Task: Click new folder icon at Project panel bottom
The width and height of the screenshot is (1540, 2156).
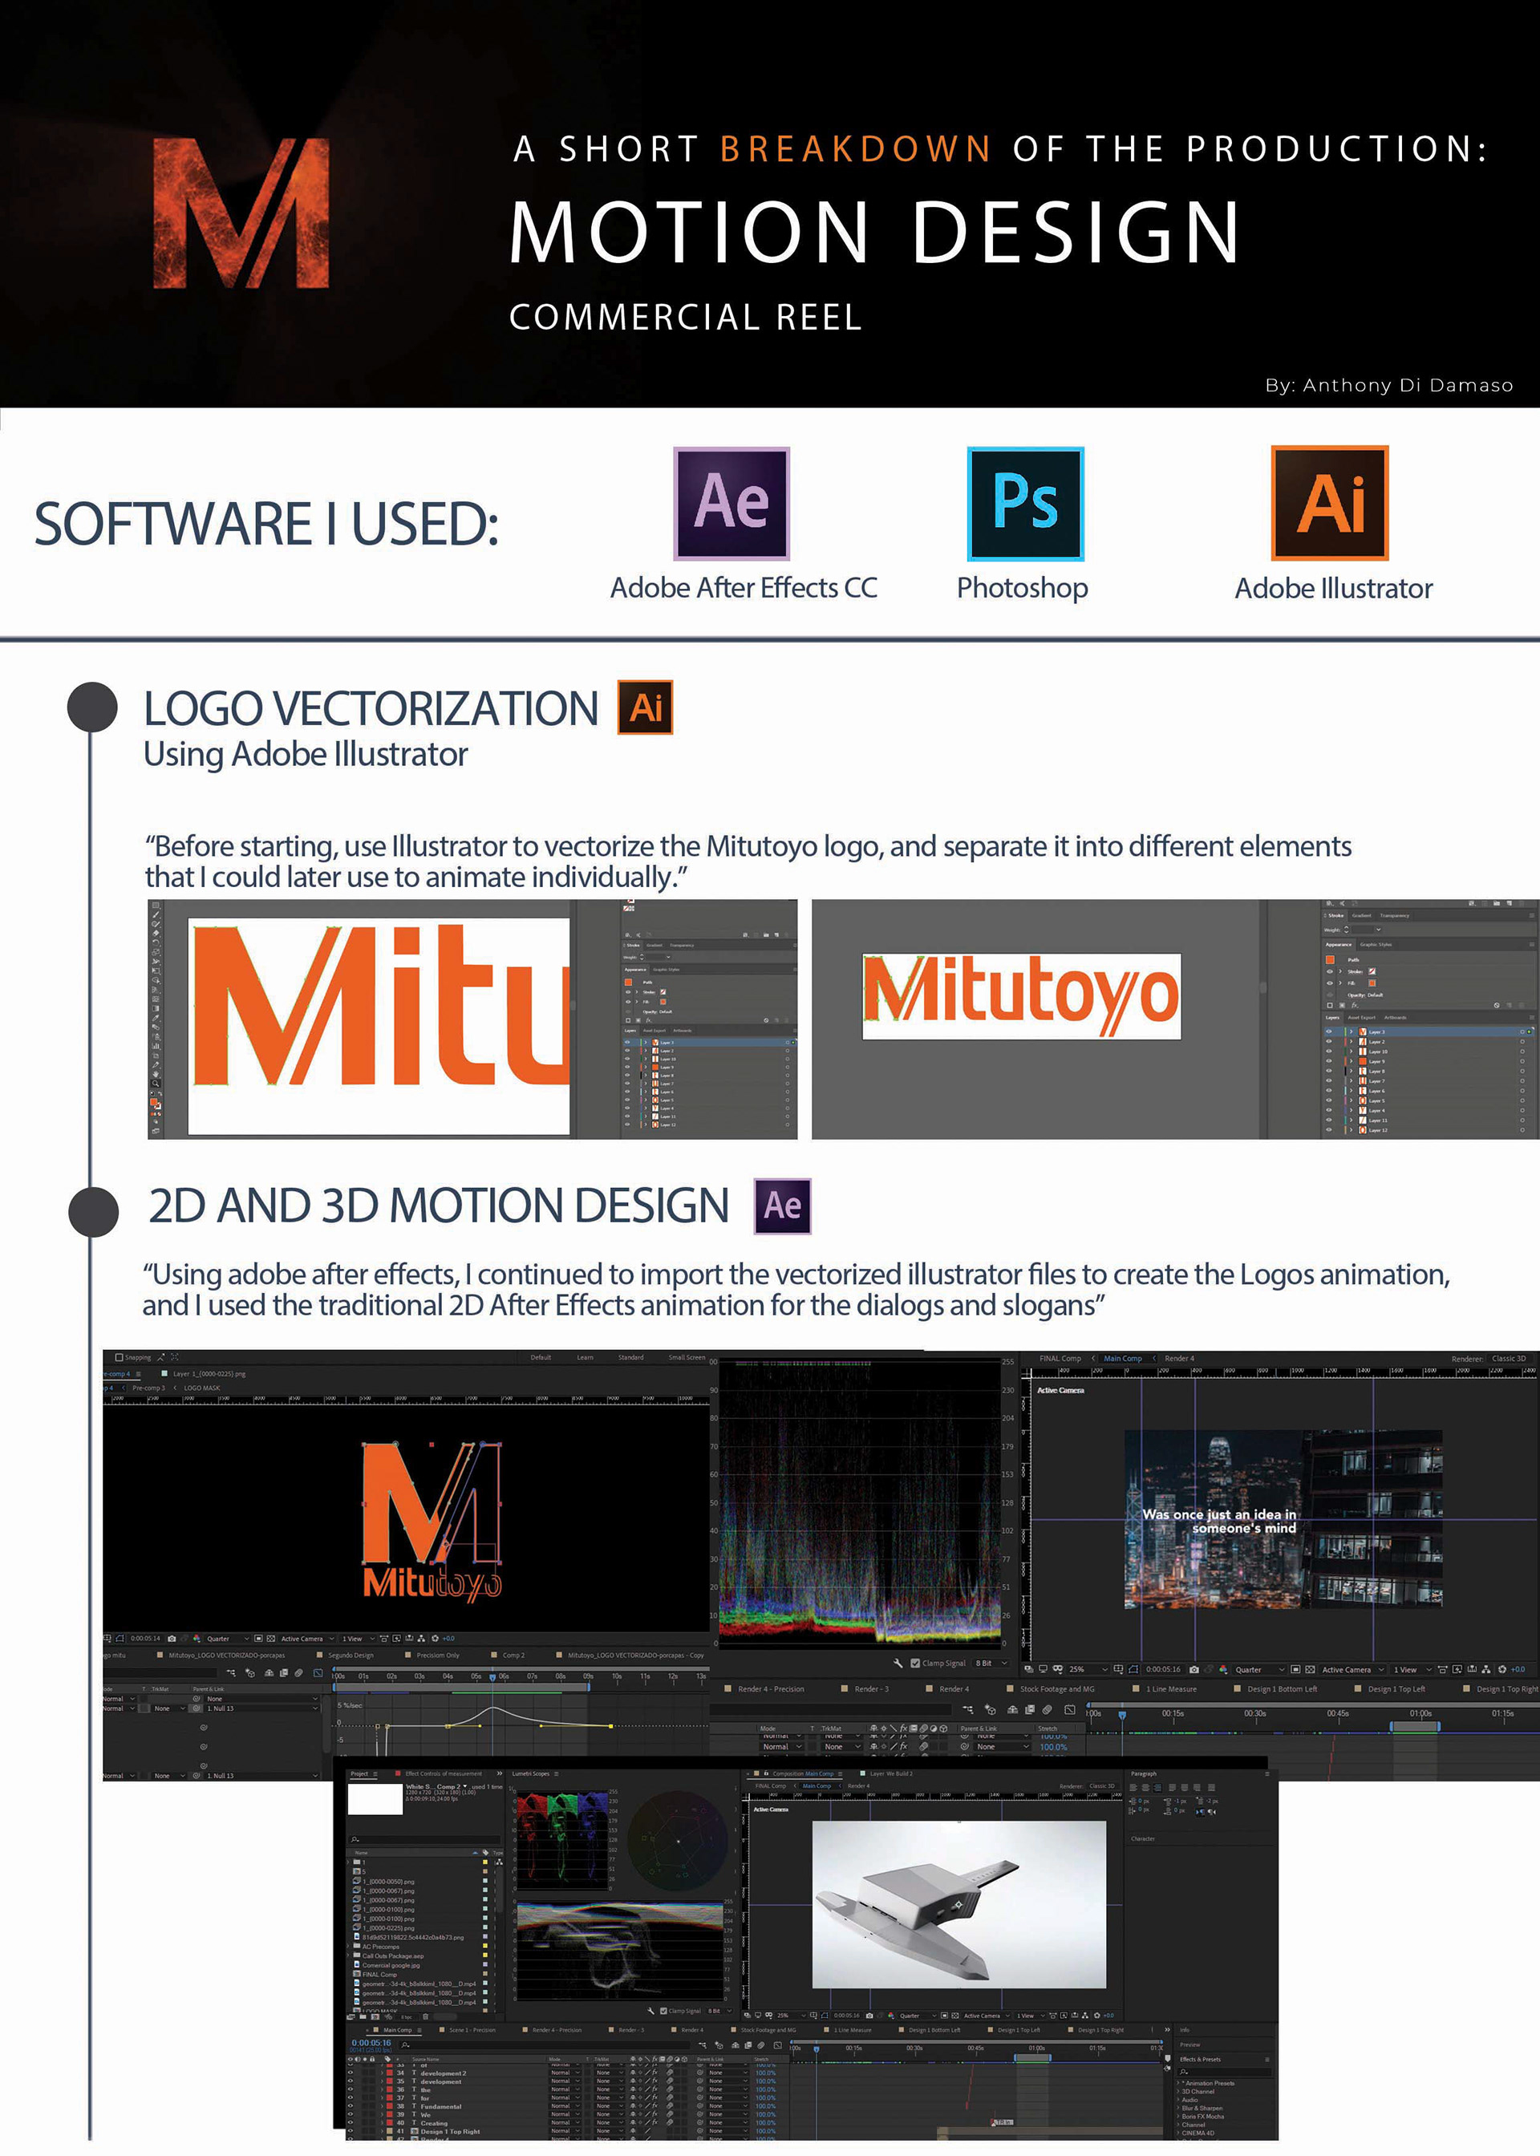Action: coord(363,2016)
